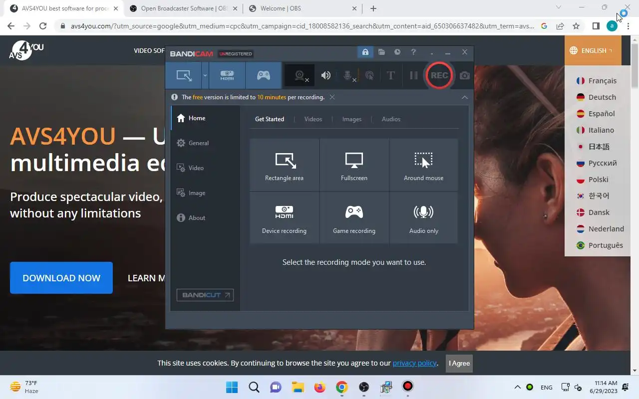The image size is (639, 399).
Task: Switch to the Videos tab
Action: (x=313, y=119)
